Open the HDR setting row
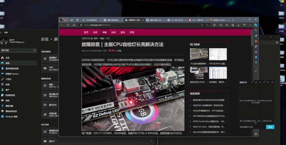The width and height of the screenshot is (286, 145). pyautogui.click(x=50, y=69)
